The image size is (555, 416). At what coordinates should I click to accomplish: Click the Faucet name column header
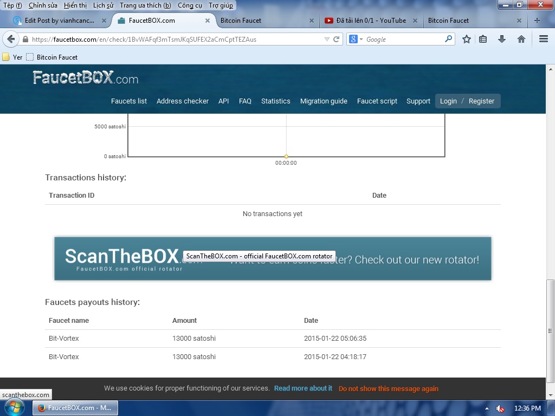(69, 321)
